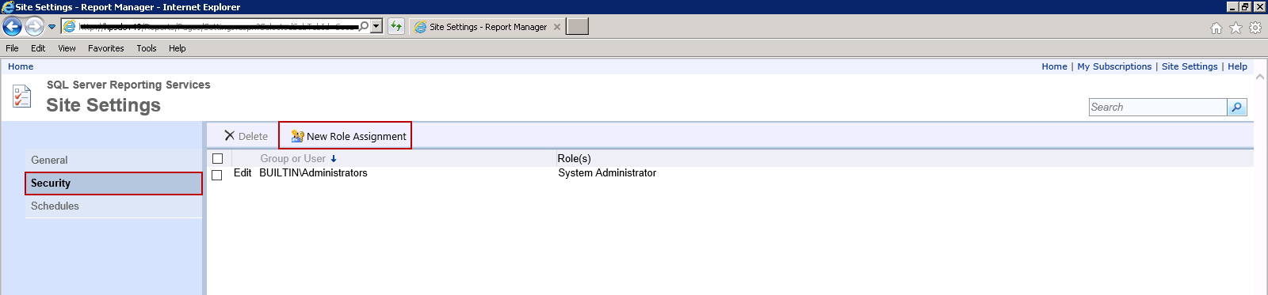Viewport: 1268px width, 295px height.
Task: Click the BUILTIN\Administrators user name
Action: (313, 173)
